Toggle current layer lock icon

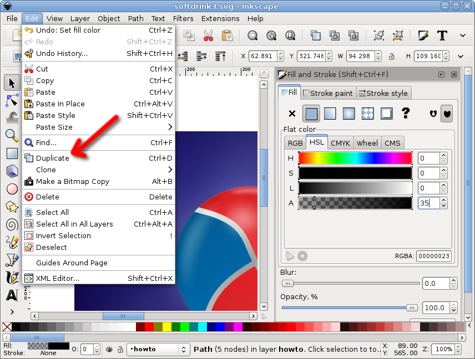tap(120, 350)
